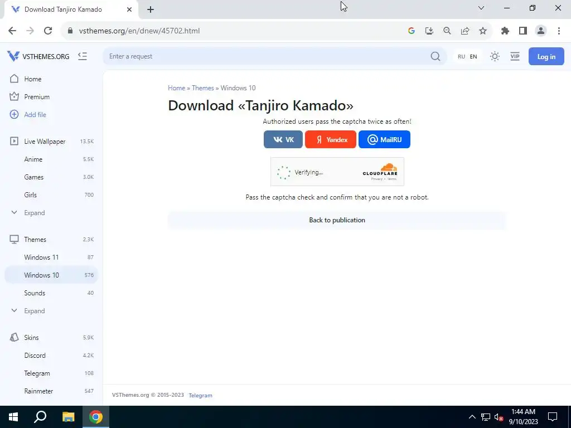Image resolution: width=571 pixels, height=428 pixels.
Task: Open the Telegram footer link
Action: (x=200, y=395)
